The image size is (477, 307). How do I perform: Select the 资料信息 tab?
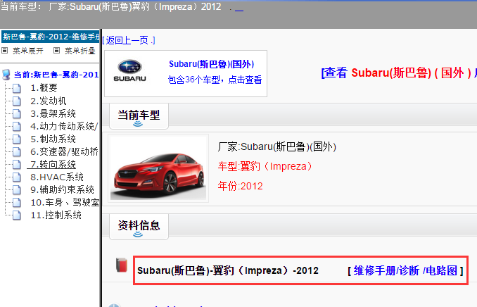pos(139,227)
